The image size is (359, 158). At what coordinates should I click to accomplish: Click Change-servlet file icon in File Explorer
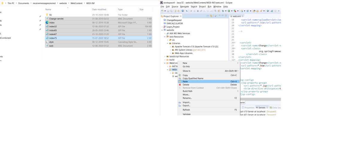click(x=47, y=19)
